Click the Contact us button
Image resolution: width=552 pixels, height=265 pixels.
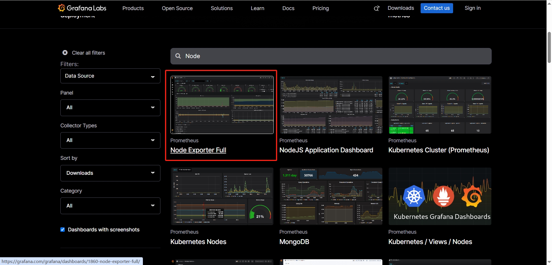coord(436,8)
